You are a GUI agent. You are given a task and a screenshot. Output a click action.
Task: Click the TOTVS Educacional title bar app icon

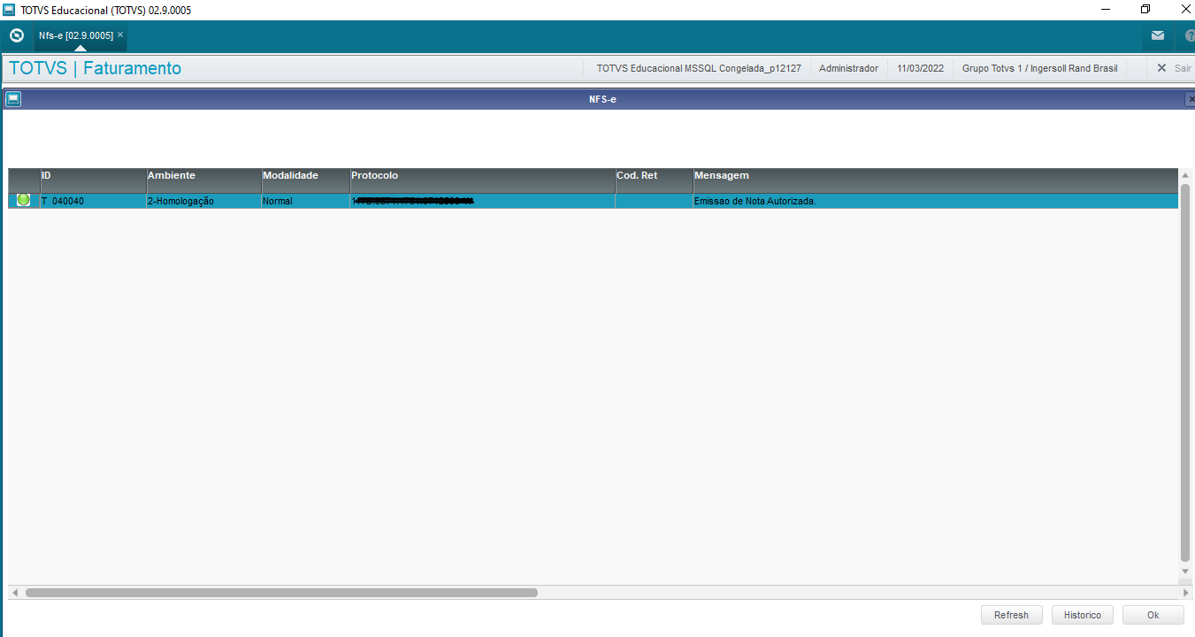click(9, 10)
